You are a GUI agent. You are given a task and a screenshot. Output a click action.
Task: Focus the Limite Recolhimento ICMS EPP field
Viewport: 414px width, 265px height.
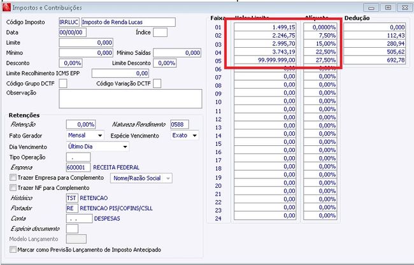pyautogui.click(x=120, y=73)
